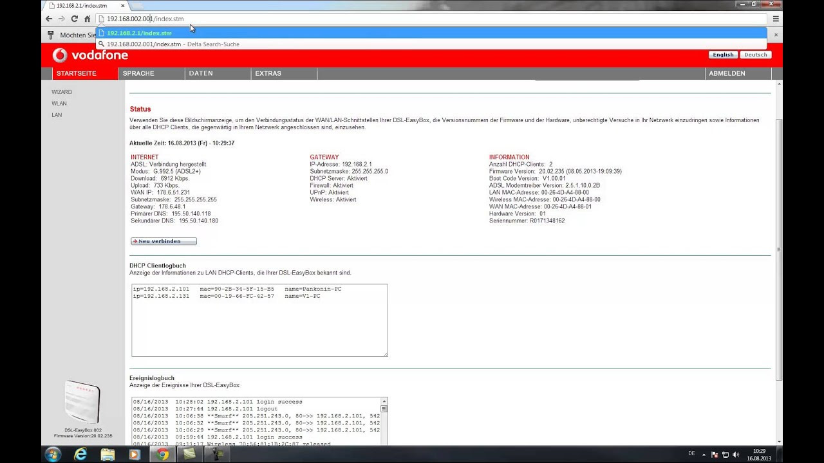Click the Ereignislogbuch scrollbar up arrow
The image size is (824, 463).
tap(384, 401)
